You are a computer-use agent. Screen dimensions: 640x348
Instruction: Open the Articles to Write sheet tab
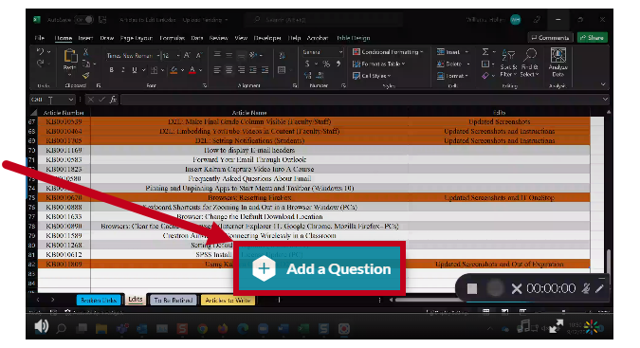[x=228, y=300]
